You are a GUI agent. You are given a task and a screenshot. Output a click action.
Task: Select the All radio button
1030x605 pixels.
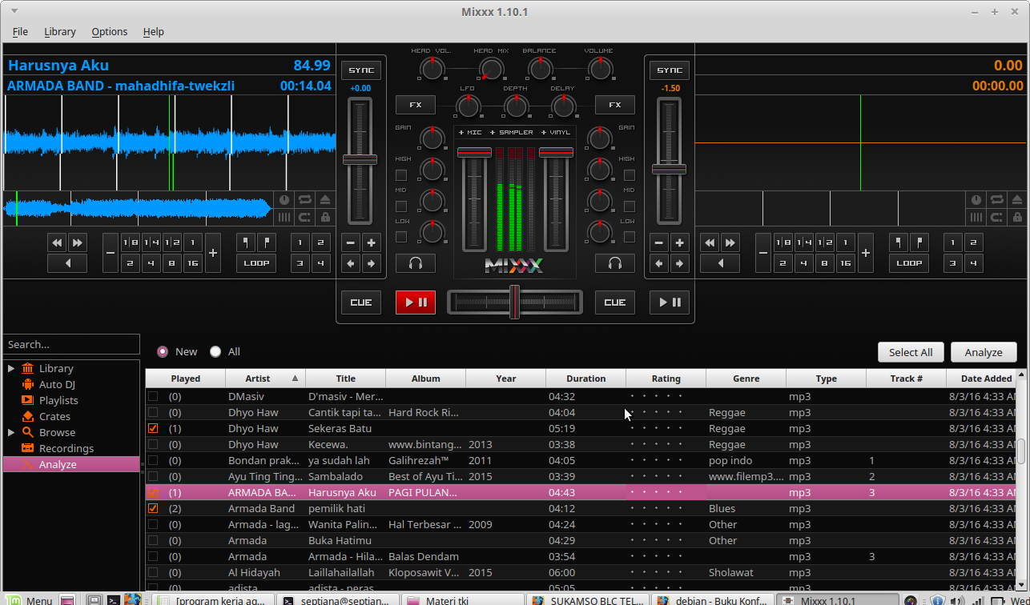pyautogui.click(x=215, y=351)
